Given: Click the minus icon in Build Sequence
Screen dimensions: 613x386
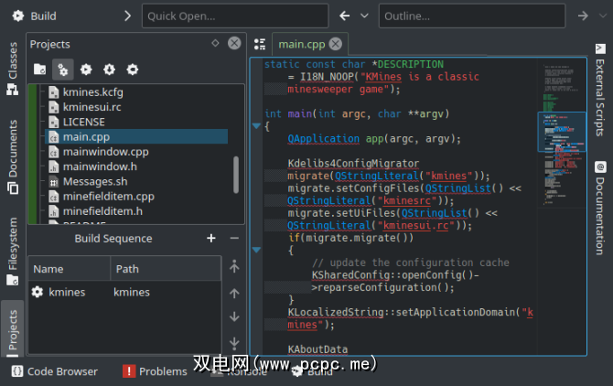Looking at the screenshot, I should click(234, 239).
